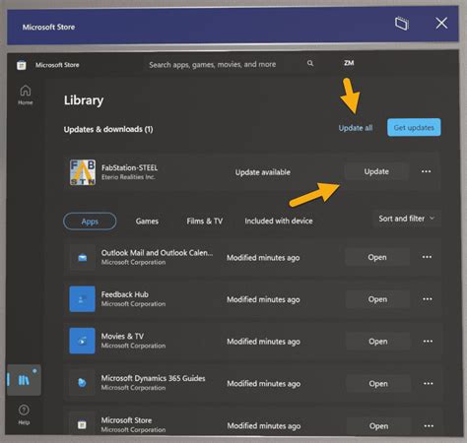
Task: Open the Movies & TV app
Action: tap(378, 342)
